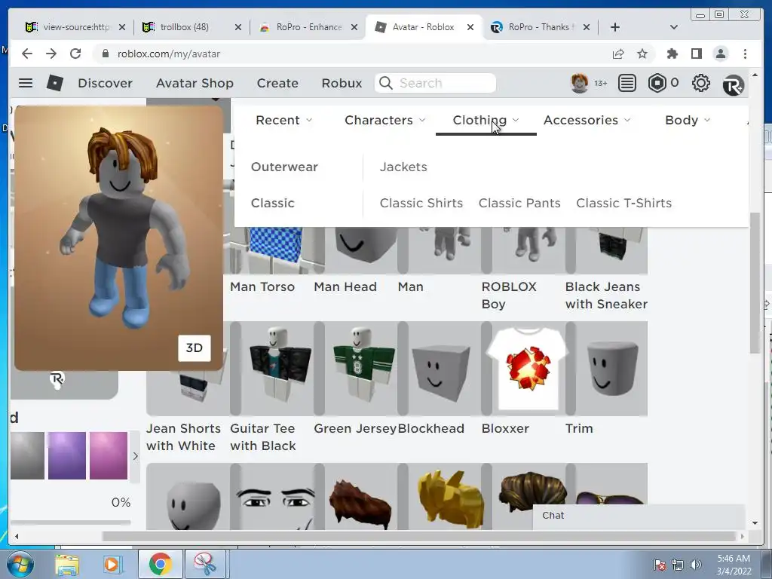Click the volume speaker tray icon
The image size is (772, 579).
(695, 564)
